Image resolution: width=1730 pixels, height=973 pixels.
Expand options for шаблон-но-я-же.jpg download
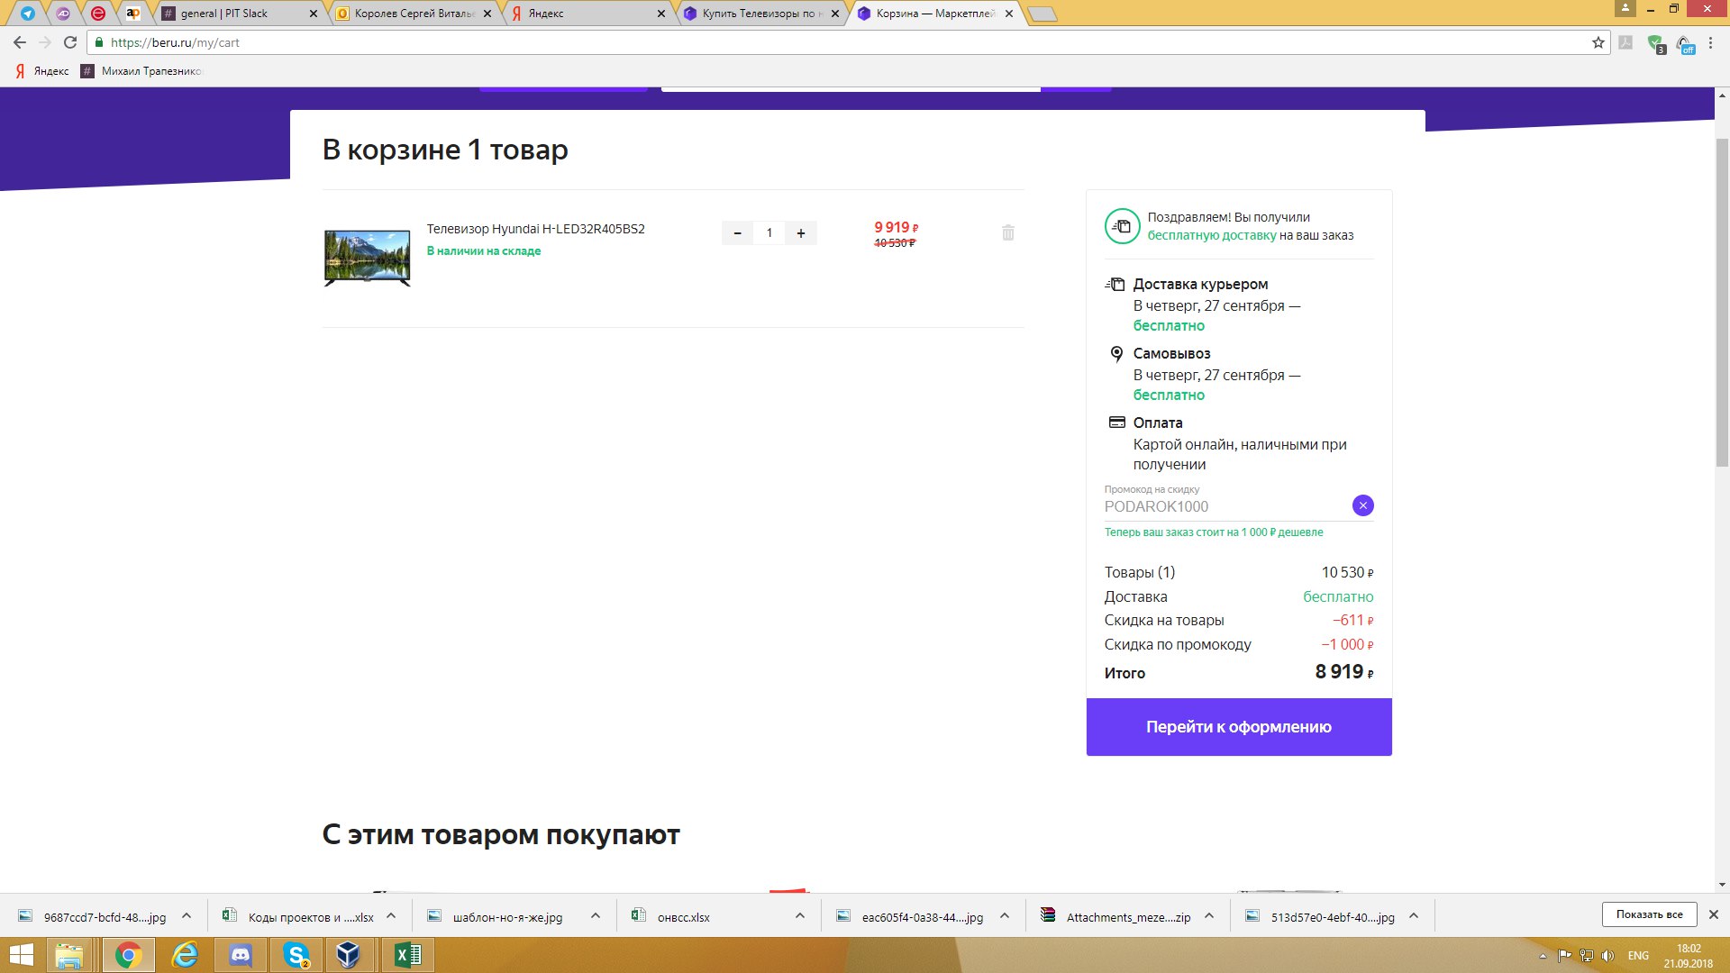(595, 916)
